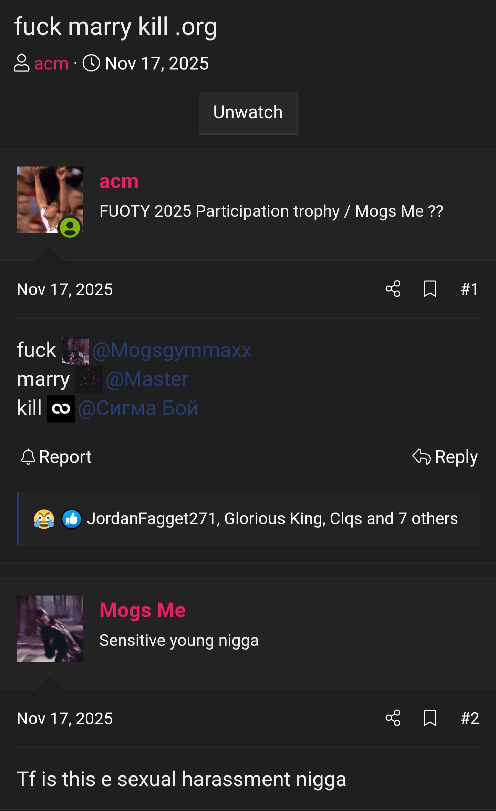Open thread starter acm's link in header
This screenshot has width=496, height=811.
(51, 64)
